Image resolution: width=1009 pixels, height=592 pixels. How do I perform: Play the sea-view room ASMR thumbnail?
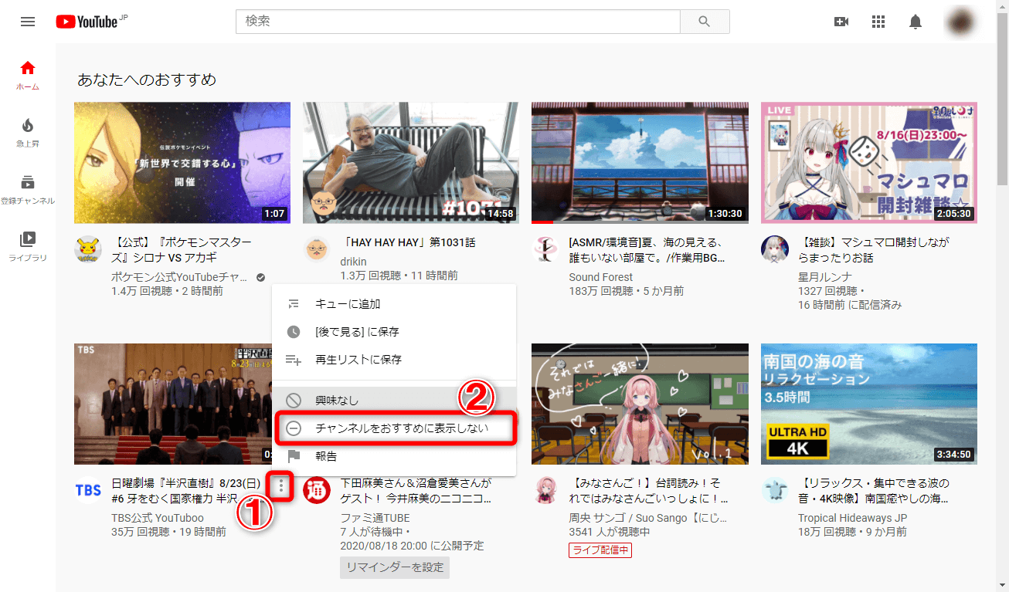640,163
